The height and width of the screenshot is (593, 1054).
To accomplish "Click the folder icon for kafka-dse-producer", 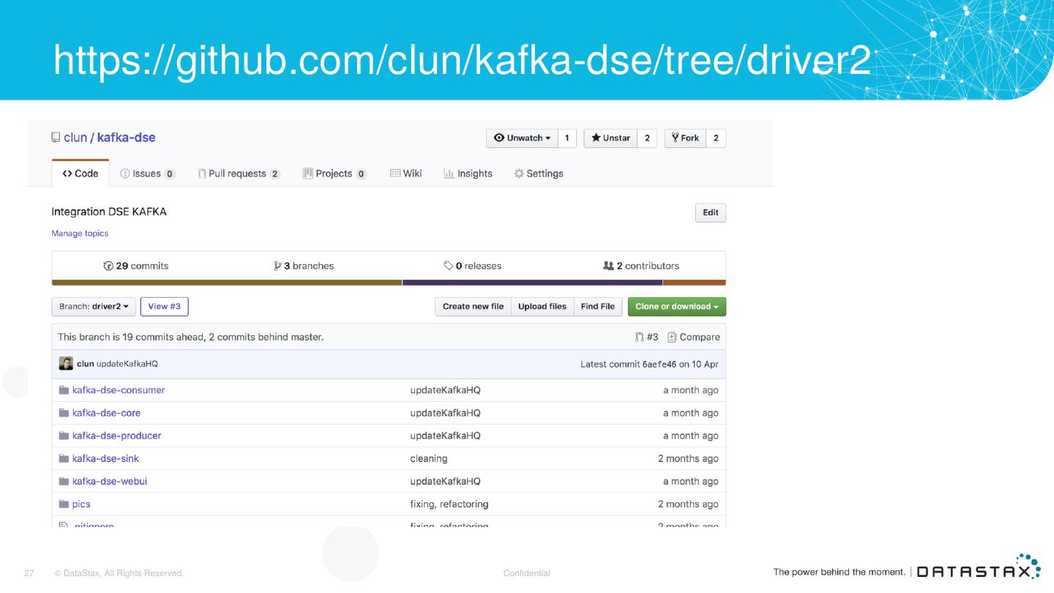I will [x=64, y=436].
